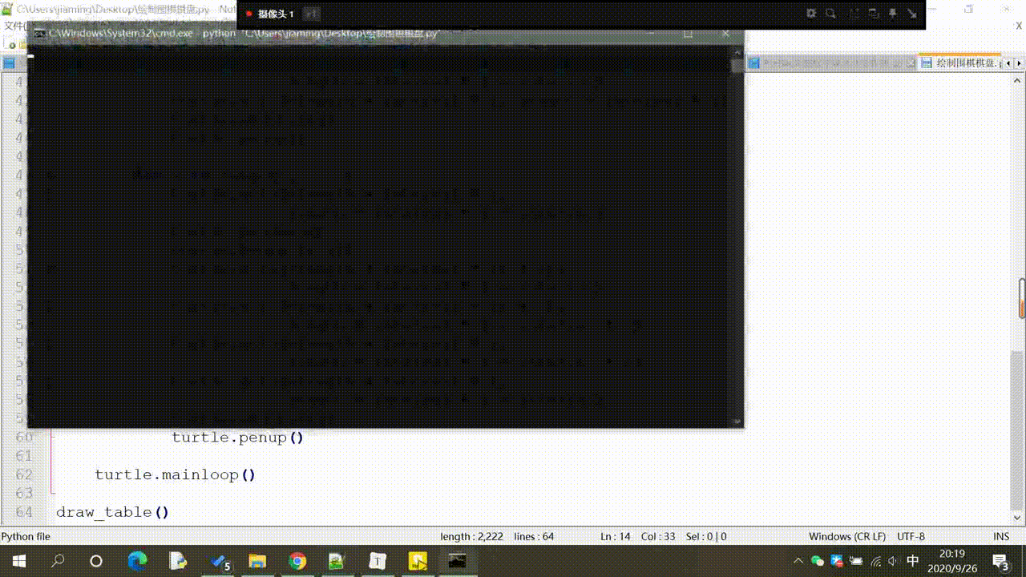The width and height of the screenshot is (1026, 577).
Task: Click the turtle.penup() line 60 code
Action: [x=238, y=438]
